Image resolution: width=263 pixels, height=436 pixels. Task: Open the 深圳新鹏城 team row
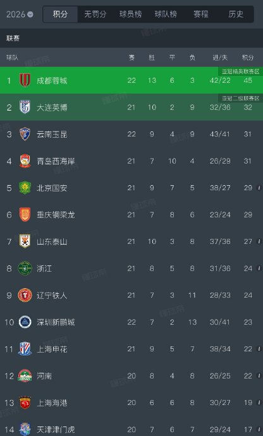[131, 322]
